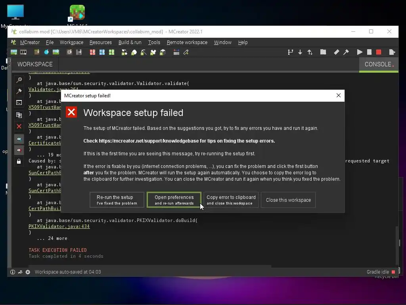Click the tool pack maker pickaxe icon
Screen dimensions: 406x305
[144, 52]
